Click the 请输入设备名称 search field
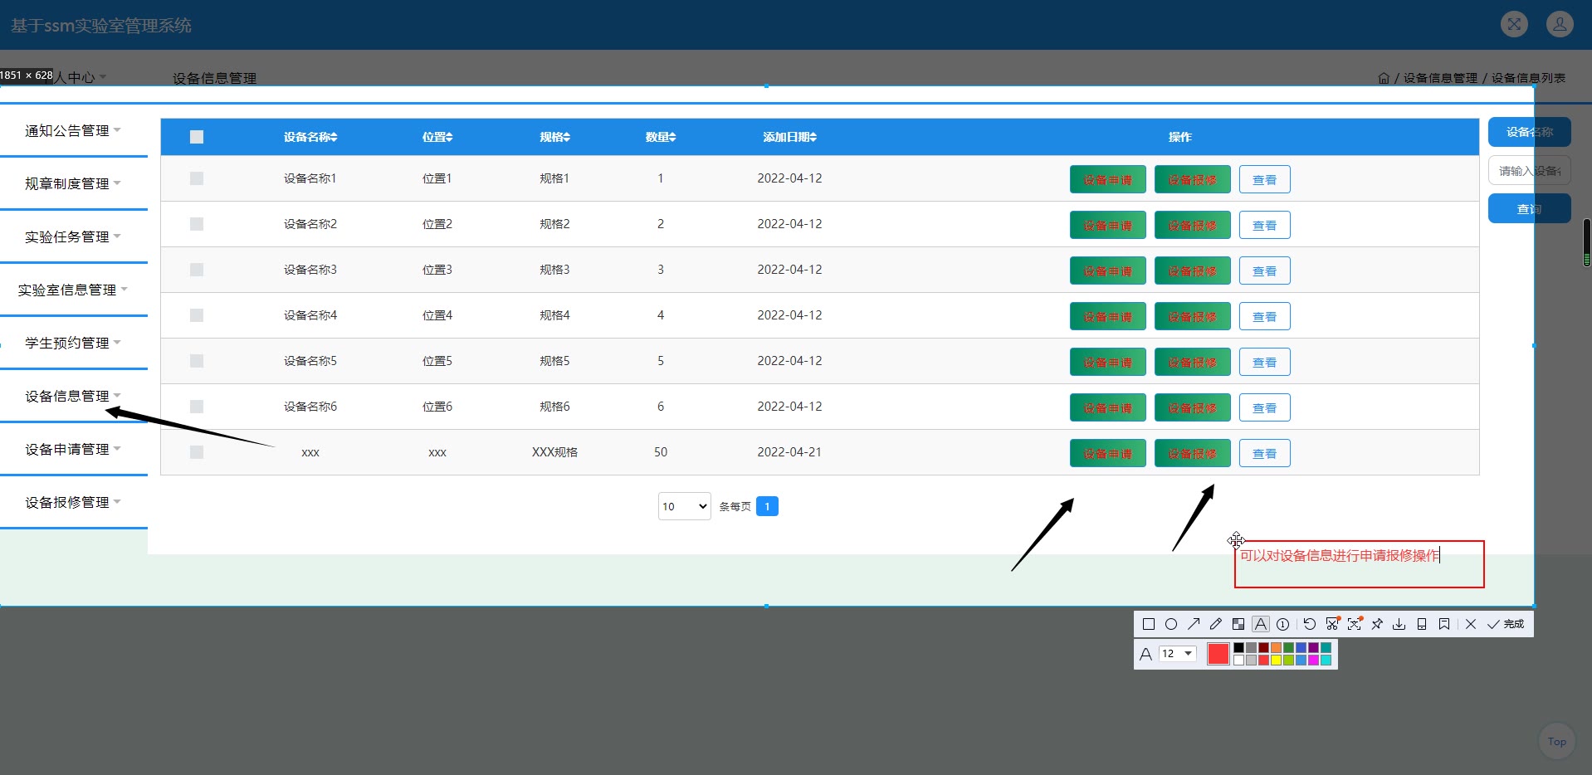Image resolution: width=1592 pixels, height=775 pixels. click(x=1530, y=171)
